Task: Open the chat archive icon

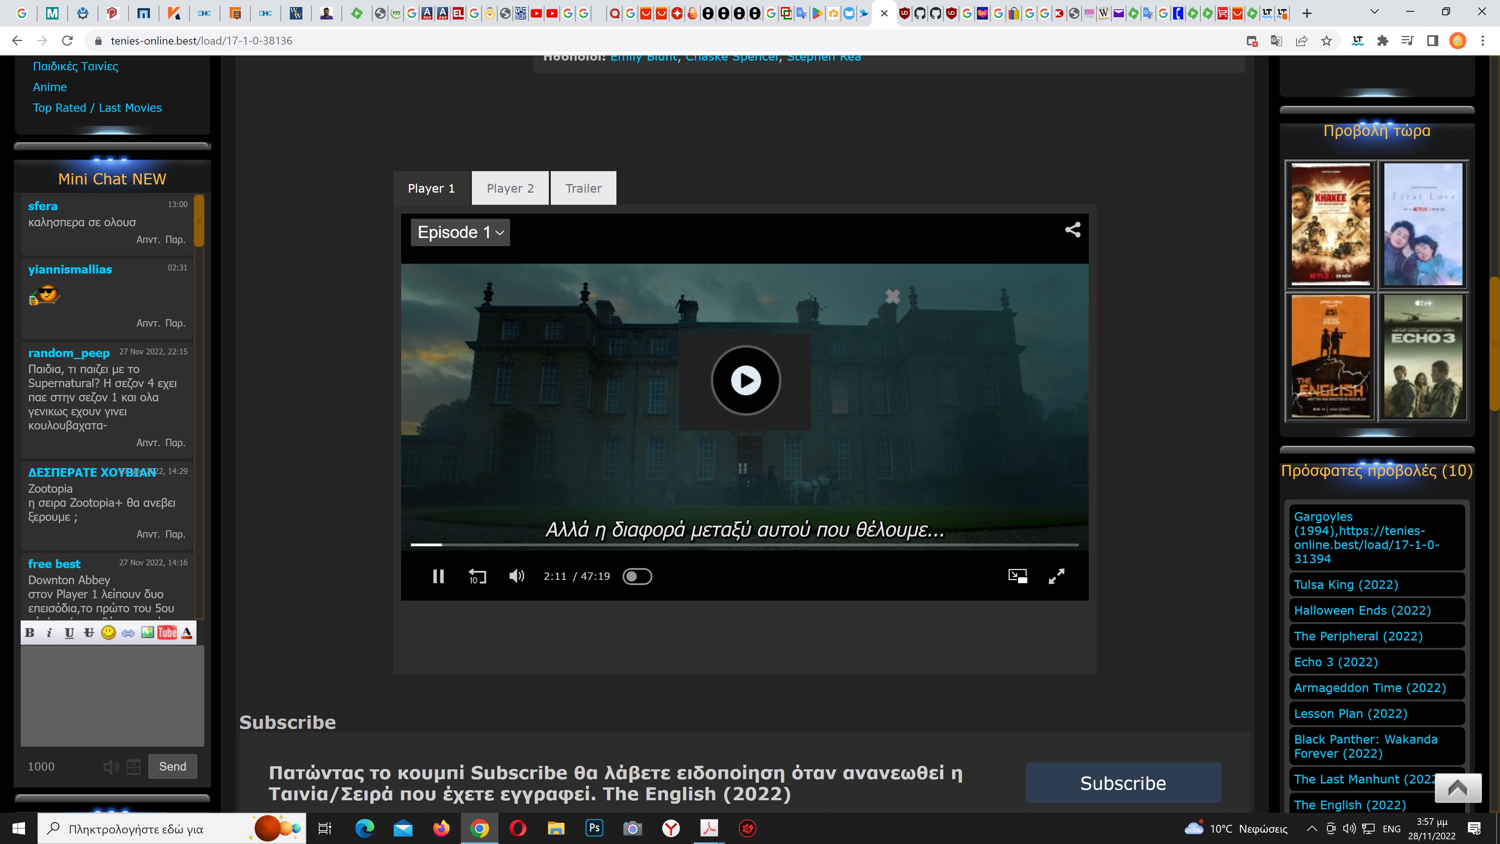Action: (x=133, y=767)
